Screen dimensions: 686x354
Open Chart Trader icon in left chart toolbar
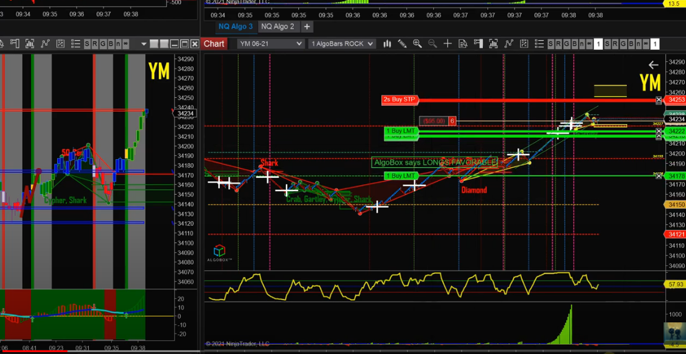pos(15,43)
